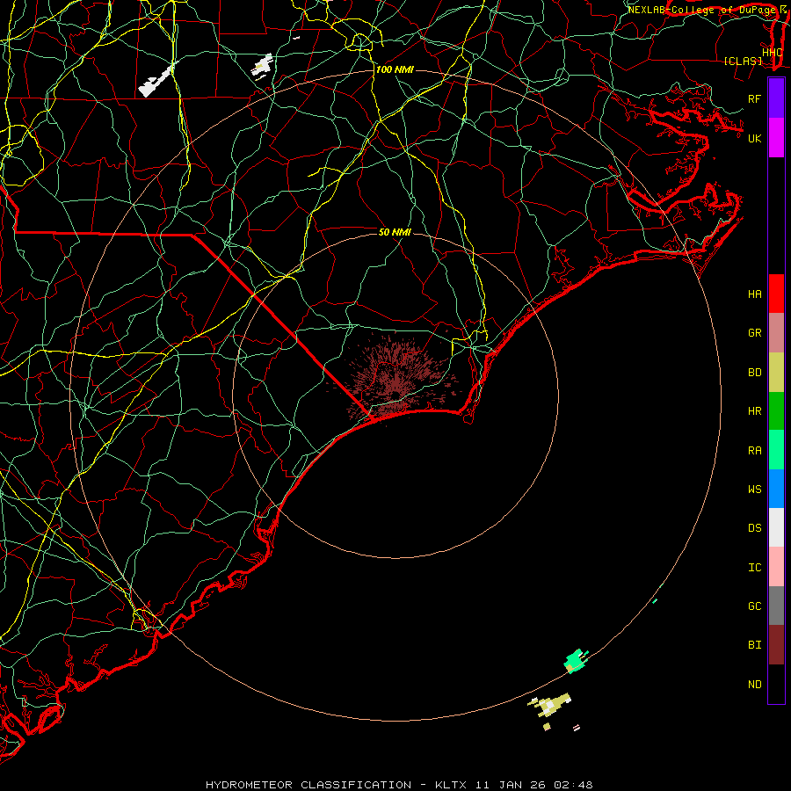The image size is (791, 791).
Task: Click the RA legend label
Action: [x=754, y=451]
